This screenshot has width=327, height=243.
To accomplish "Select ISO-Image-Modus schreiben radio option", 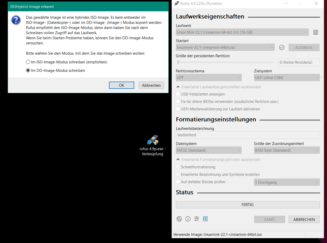I will tap(67, 62).
